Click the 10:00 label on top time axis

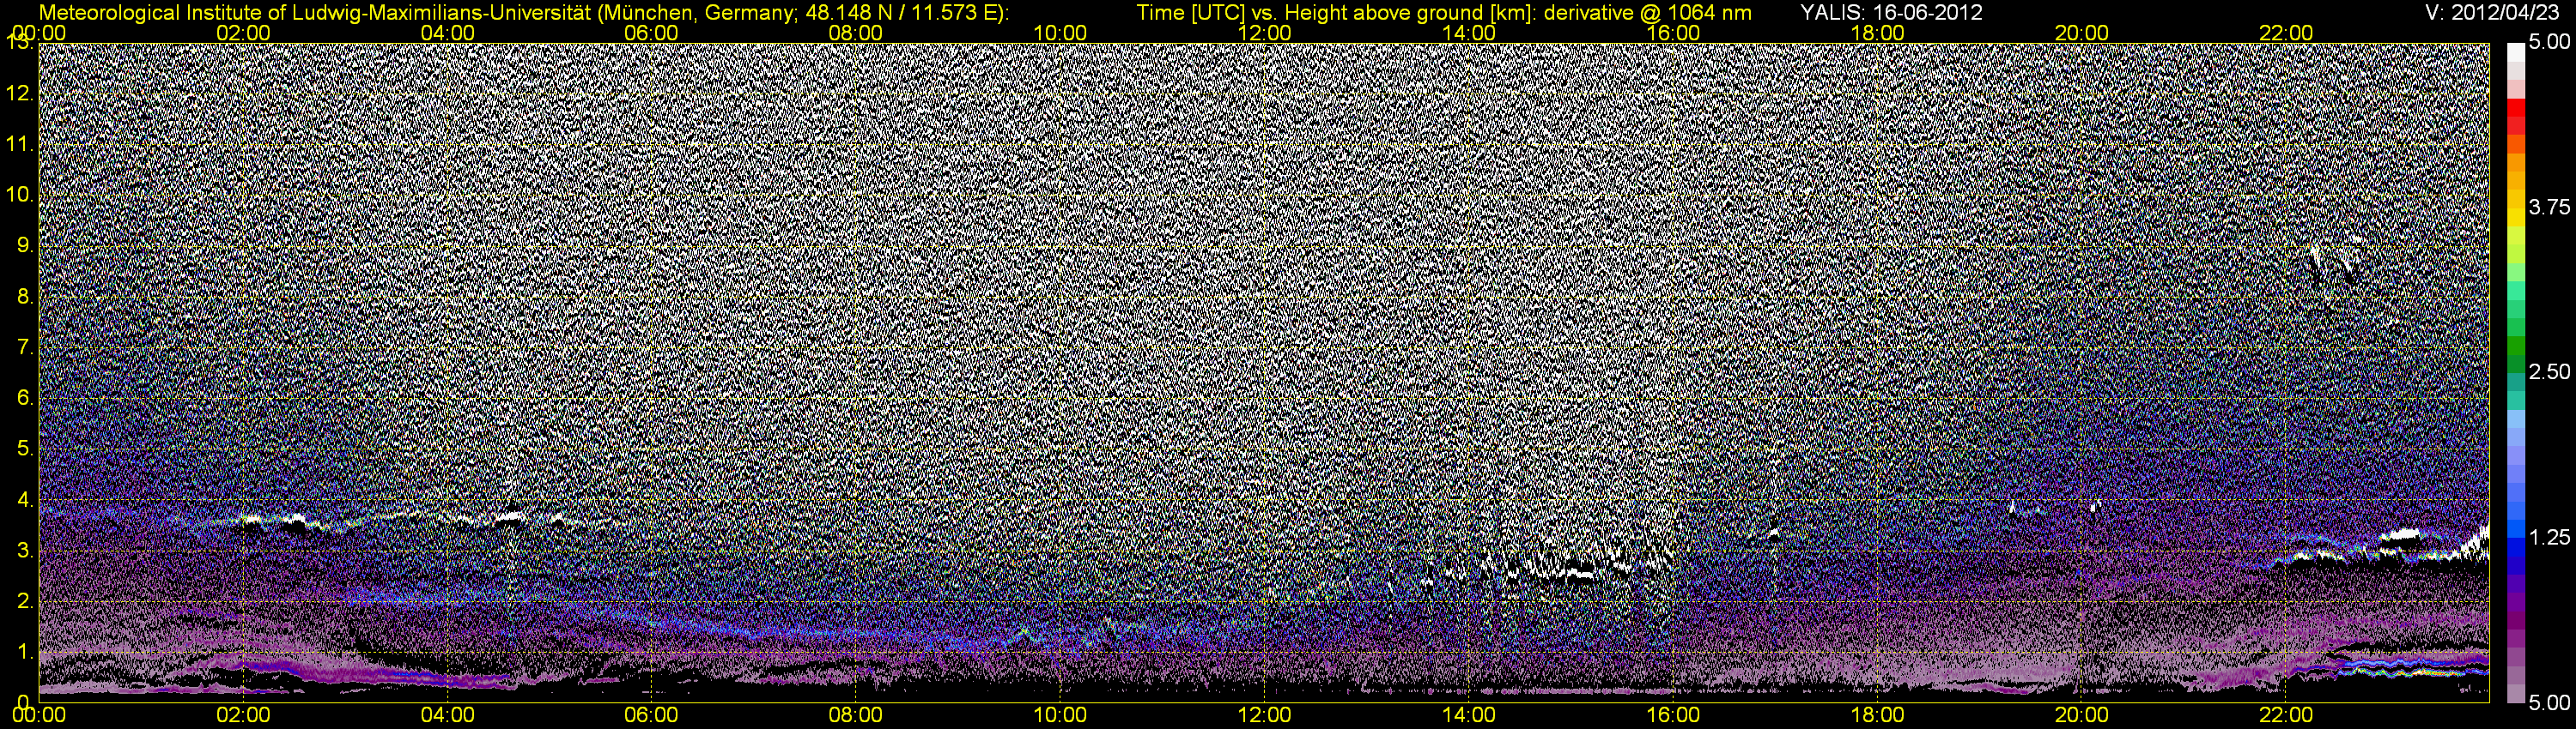(1060, 33)
